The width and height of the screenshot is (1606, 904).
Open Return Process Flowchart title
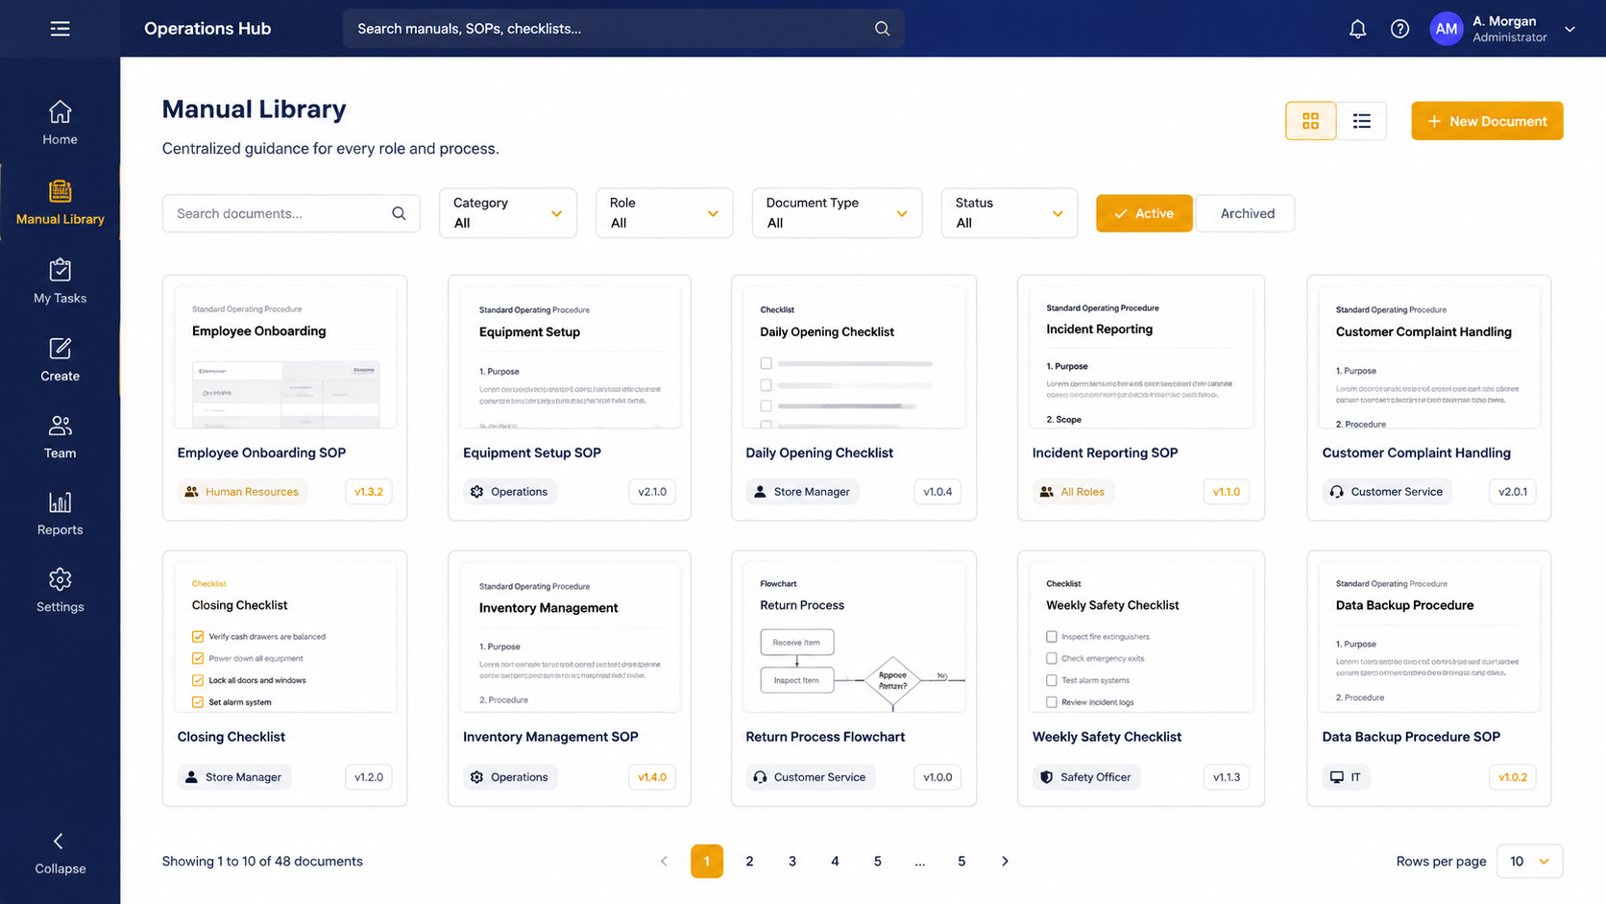point(825,737)
